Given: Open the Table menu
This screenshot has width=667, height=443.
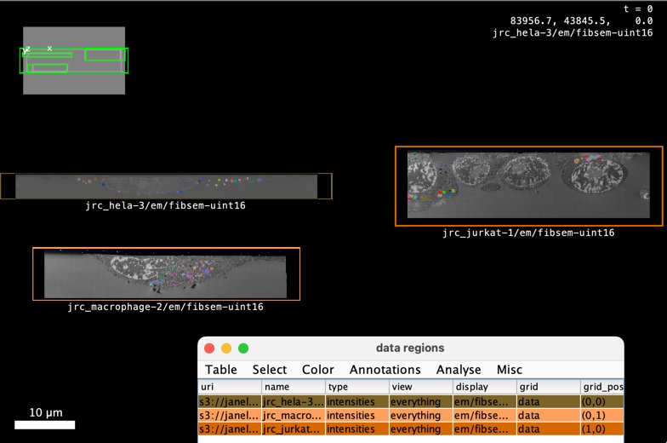Looking at the screenshot, I should [x=221, y=370].
